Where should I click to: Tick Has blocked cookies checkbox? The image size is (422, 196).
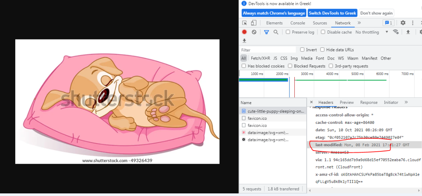pos(244,66)
